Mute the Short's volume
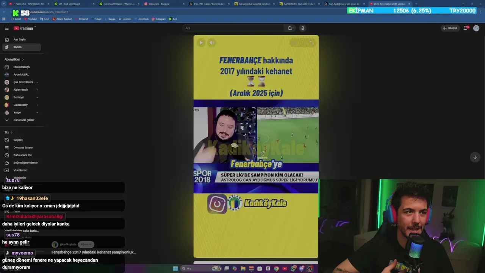This screenshot has height=273, width=485. tap(212, 43)
